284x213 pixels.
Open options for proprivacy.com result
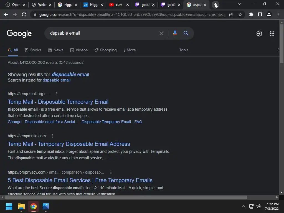tap(111, 172)
